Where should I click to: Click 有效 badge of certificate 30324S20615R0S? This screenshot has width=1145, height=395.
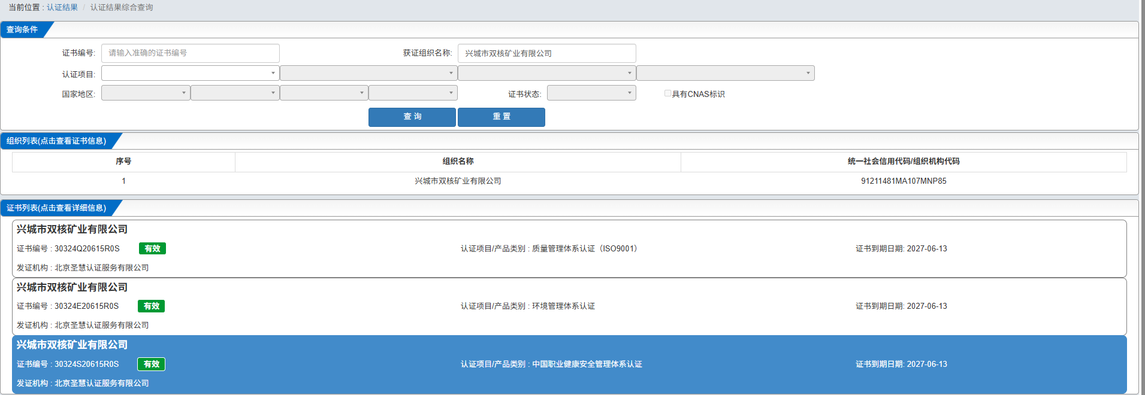coord(151,364)
